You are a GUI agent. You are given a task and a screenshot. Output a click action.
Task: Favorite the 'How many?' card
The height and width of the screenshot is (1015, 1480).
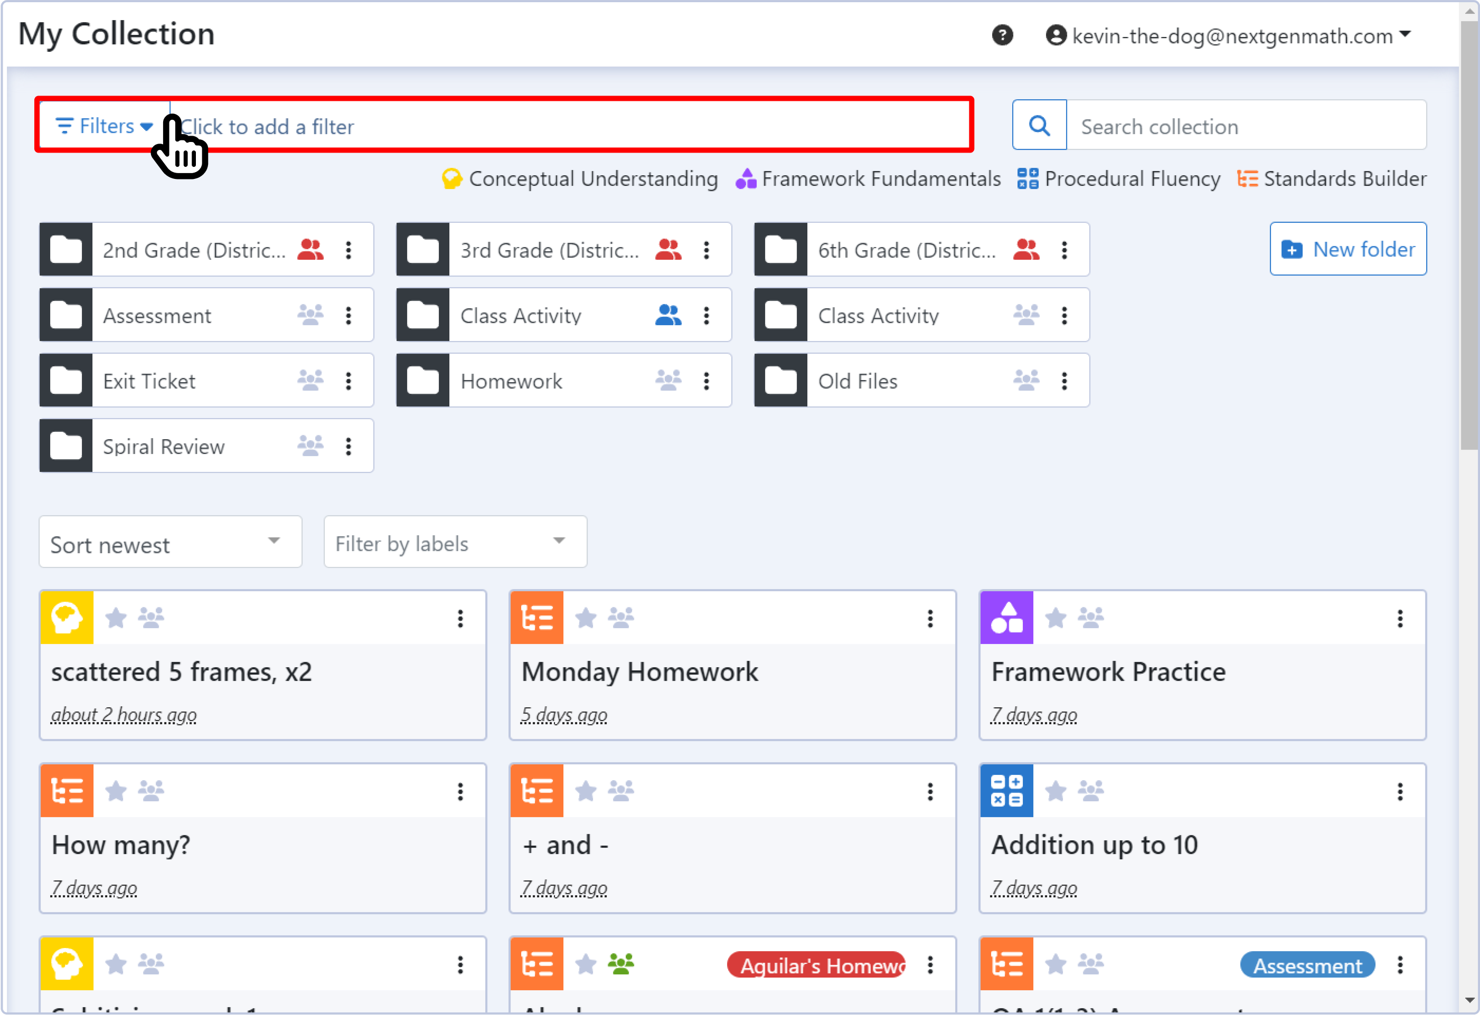click(x=116, y=791)
